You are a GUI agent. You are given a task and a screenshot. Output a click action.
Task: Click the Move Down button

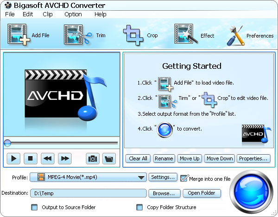(x=220, y=158)
